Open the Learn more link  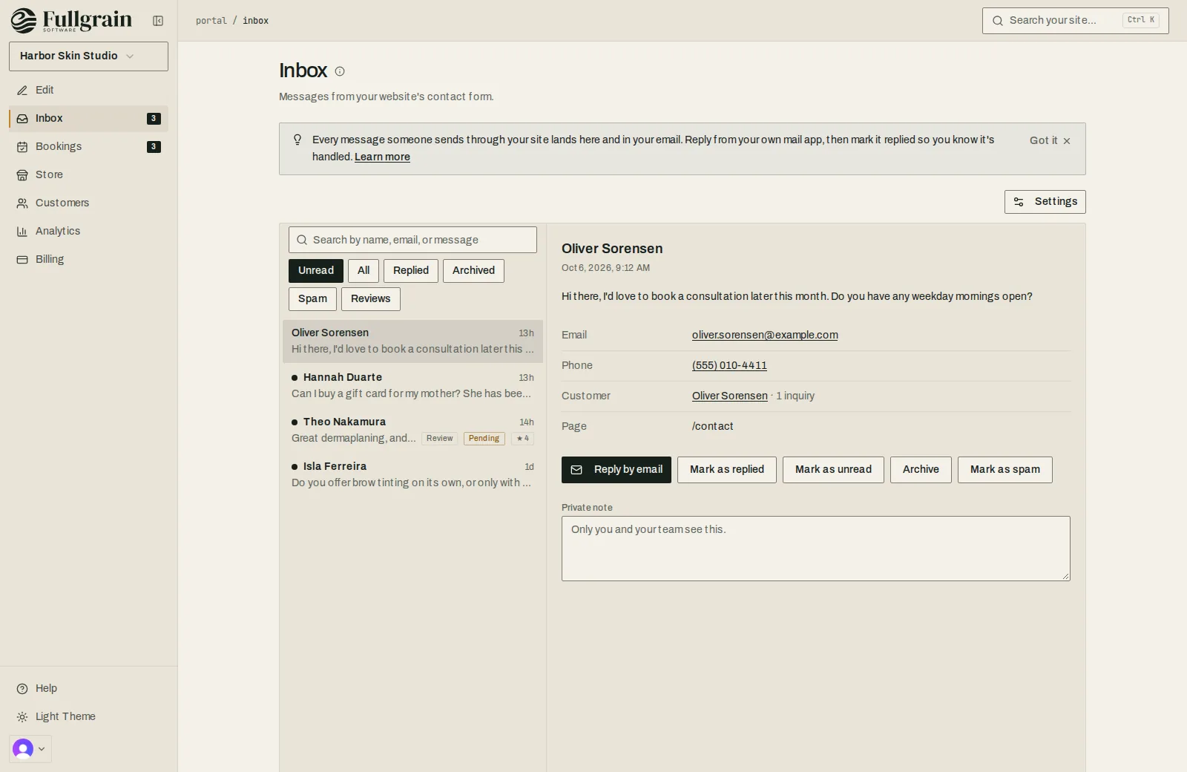pos(382,157)
